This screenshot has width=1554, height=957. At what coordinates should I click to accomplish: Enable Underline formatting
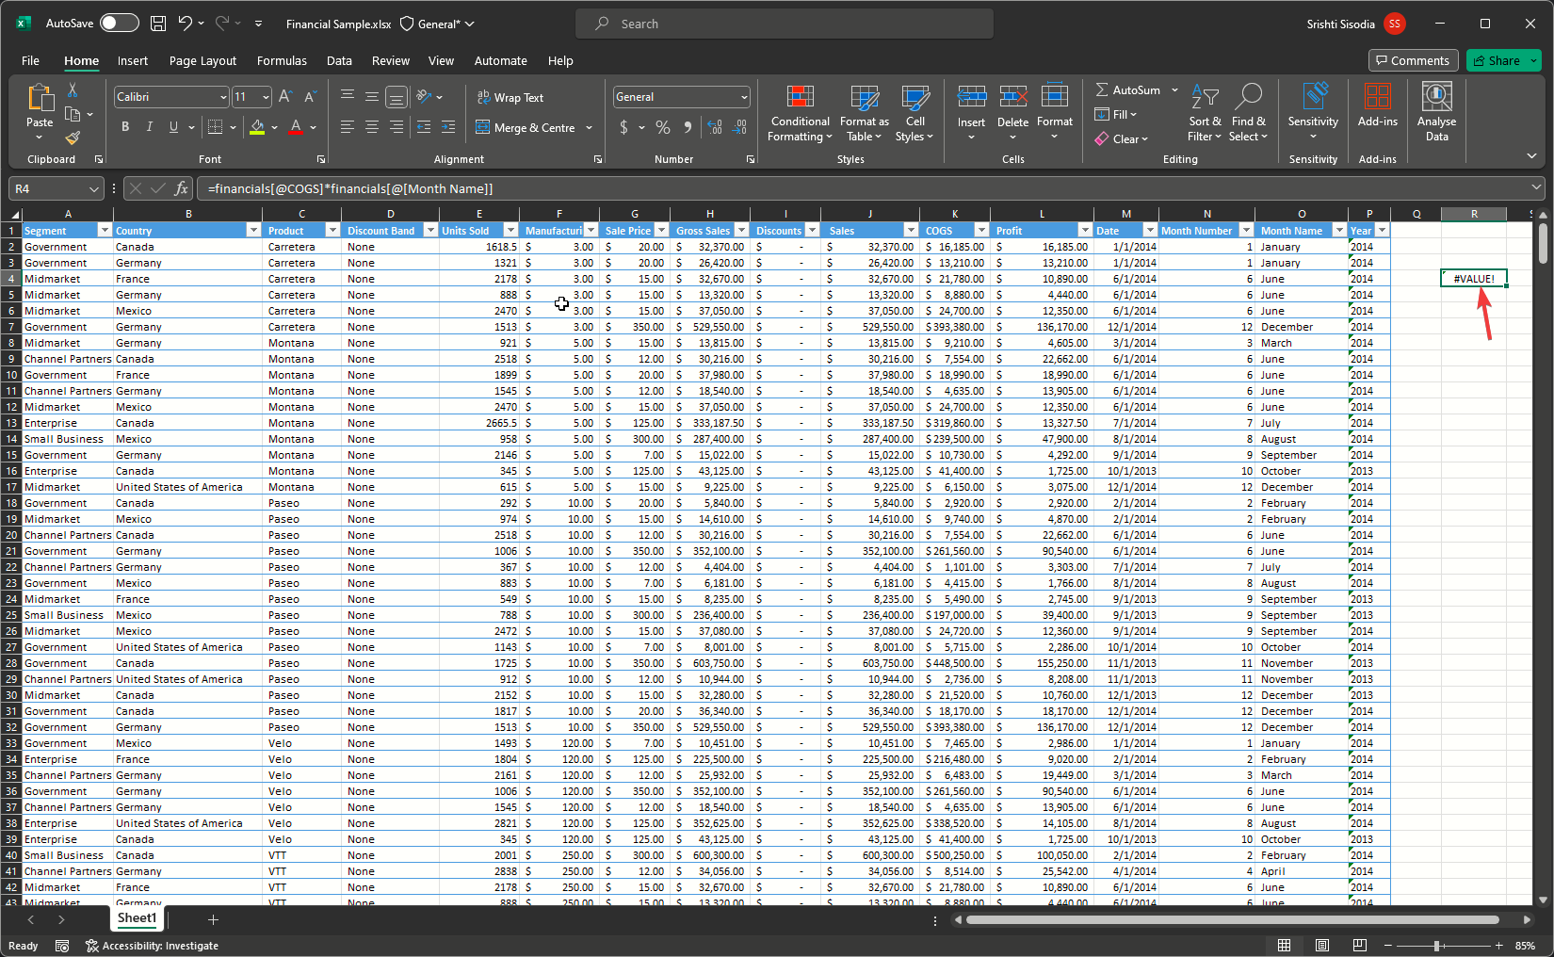click(172, 127)
